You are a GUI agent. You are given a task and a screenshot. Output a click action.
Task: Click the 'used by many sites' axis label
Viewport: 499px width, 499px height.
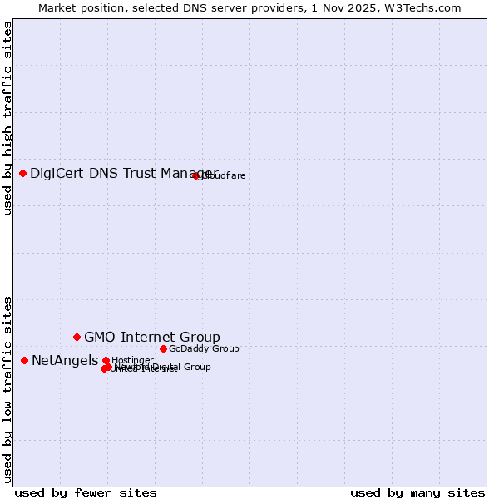click(x=417, y=492)
